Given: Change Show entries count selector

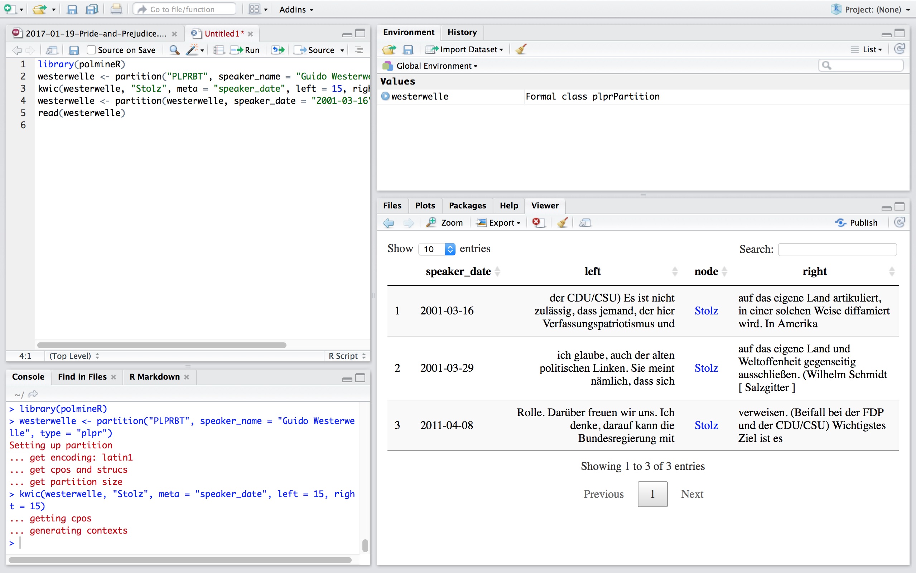Looking at the screenshot, I should 437,249.
